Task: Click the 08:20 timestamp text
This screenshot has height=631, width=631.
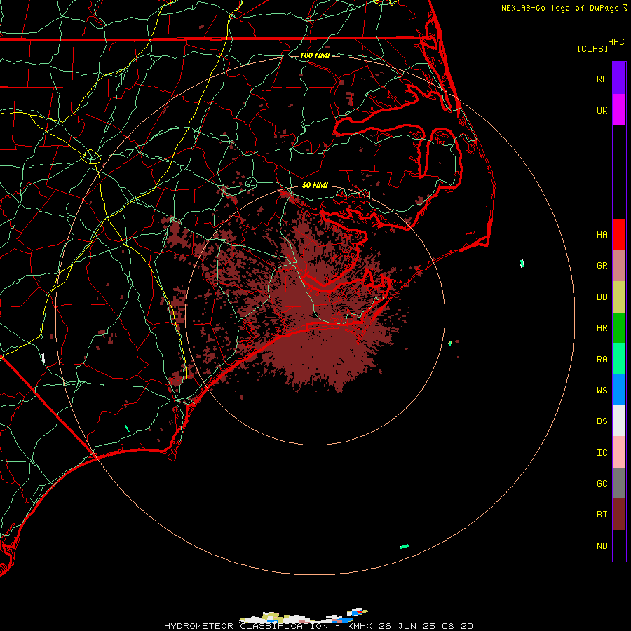Action: (457, 626)
